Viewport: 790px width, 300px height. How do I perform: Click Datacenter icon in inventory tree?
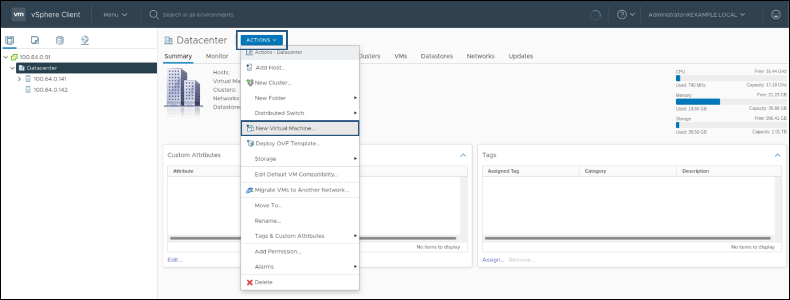pos(22,68)
